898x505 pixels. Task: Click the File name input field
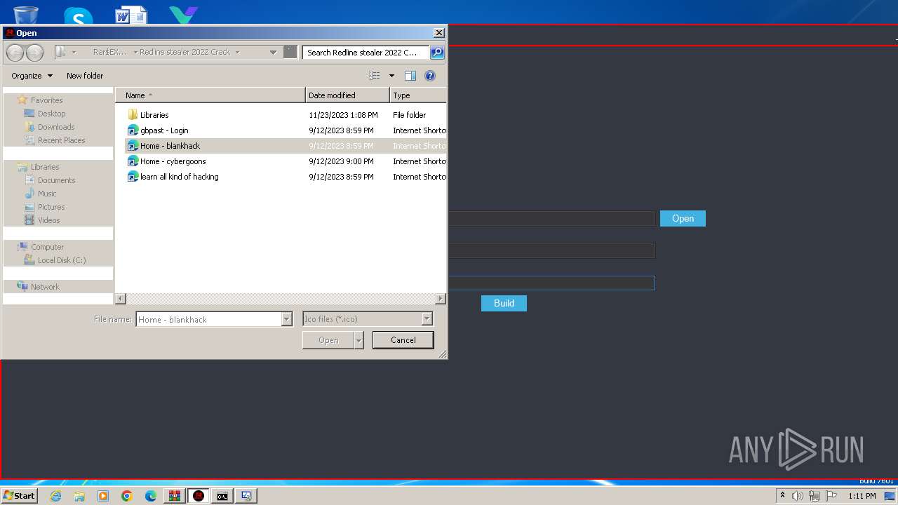click(208, 319)
